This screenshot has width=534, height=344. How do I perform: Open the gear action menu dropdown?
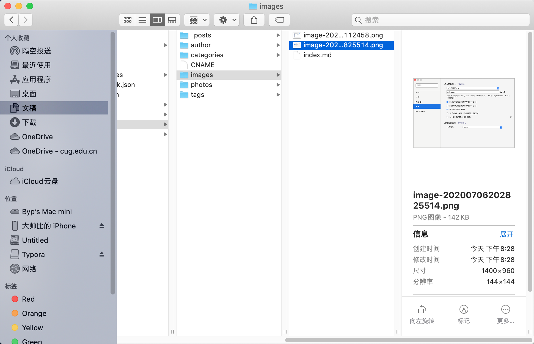227,20
